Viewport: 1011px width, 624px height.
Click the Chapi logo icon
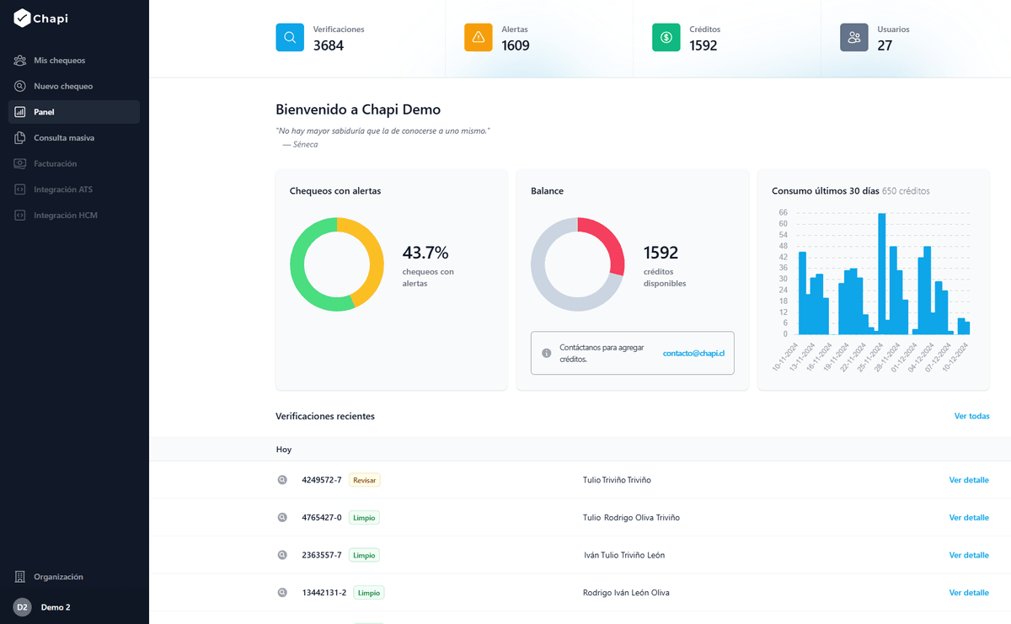point(22,19)
